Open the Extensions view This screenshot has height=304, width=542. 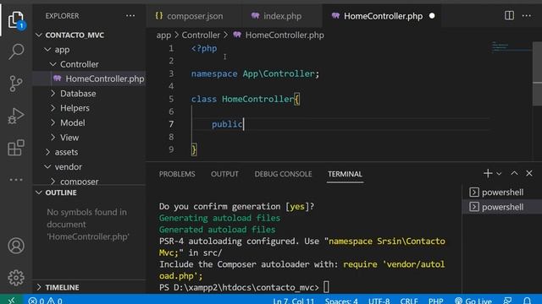click(x=16, y=148)
